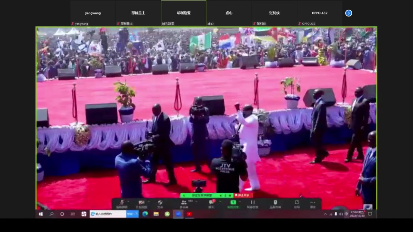Click the Remote Control mouse icon
This screenshot has width=413, height=232.
click(x=275, y=203)
